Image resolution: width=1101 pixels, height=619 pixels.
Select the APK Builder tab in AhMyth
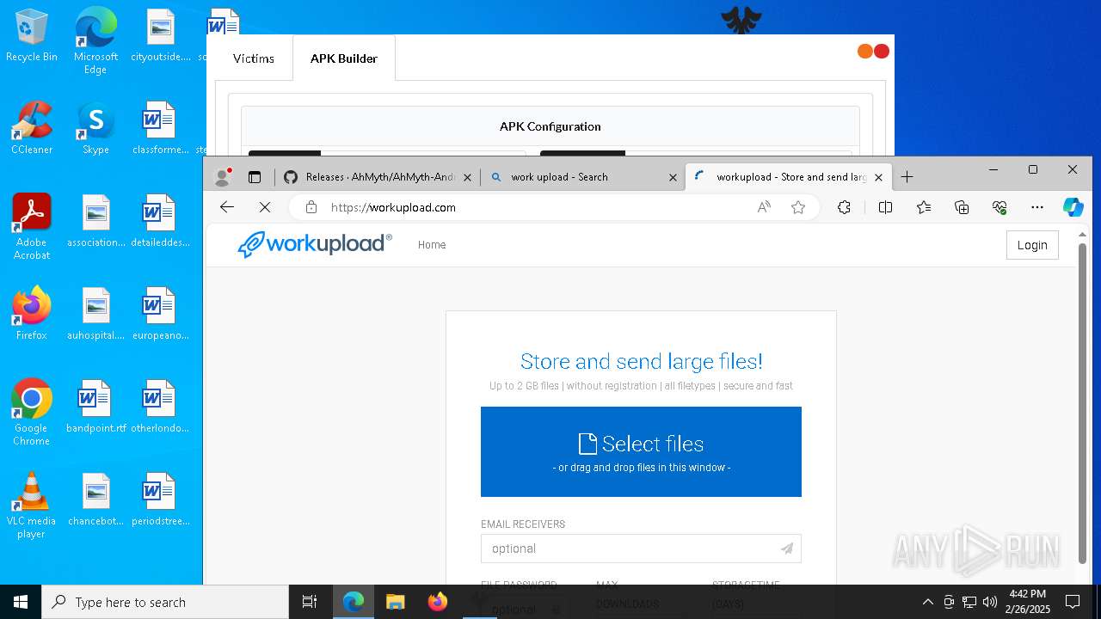(x=344, y=58)
